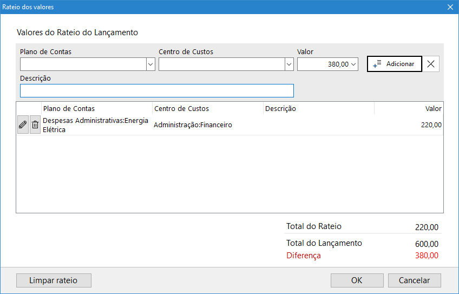Focus the Descrição text field

pyautogui.click(x=157, y=90)
